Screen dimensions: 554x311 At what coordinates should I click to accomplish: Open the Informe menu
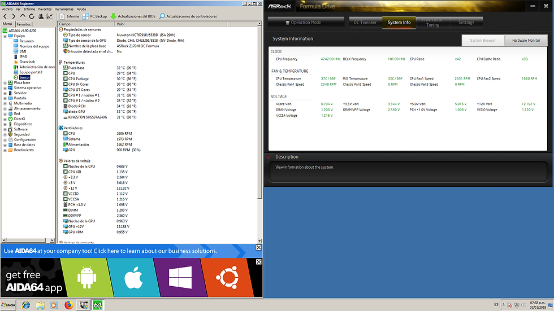(x=29, y=9)
